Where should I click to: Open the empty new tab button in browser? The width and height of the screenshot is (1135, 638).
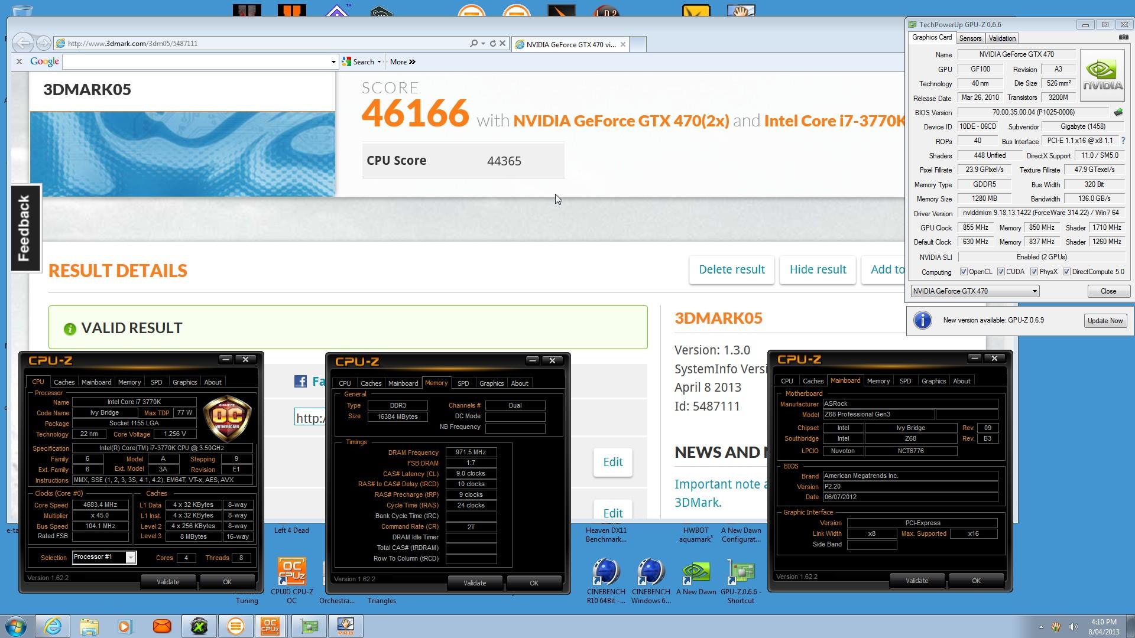point(638,44)
